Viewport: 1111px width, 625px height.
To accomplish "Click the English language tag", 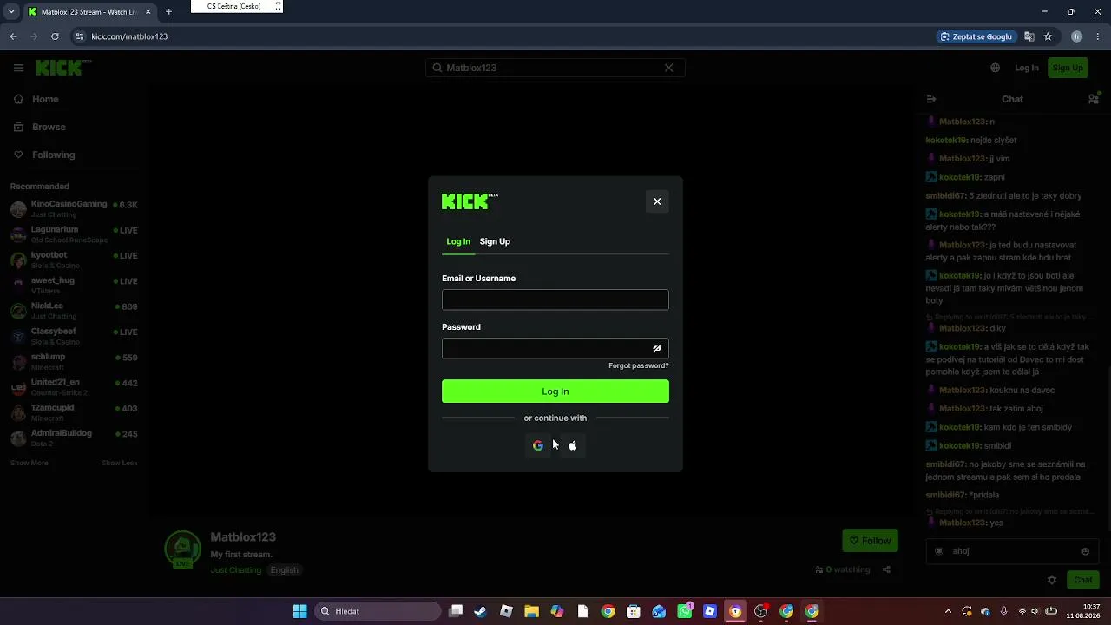I will coord(284,570).
